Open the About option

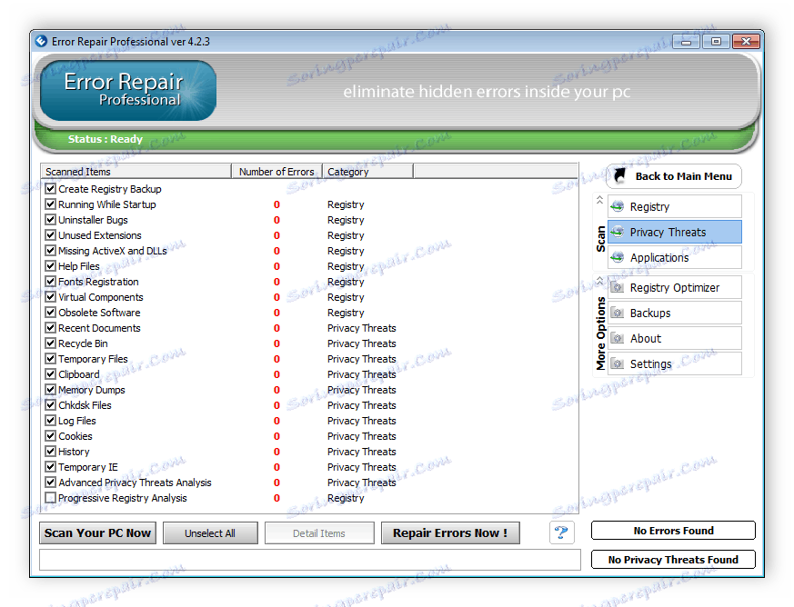tap(675, 338)
